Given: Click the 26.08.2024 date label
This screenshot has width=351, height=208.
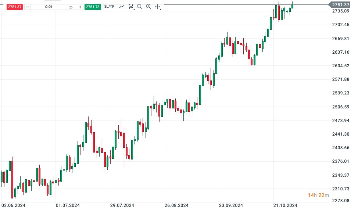Looking at the screenshot, I should coord(177,205).
